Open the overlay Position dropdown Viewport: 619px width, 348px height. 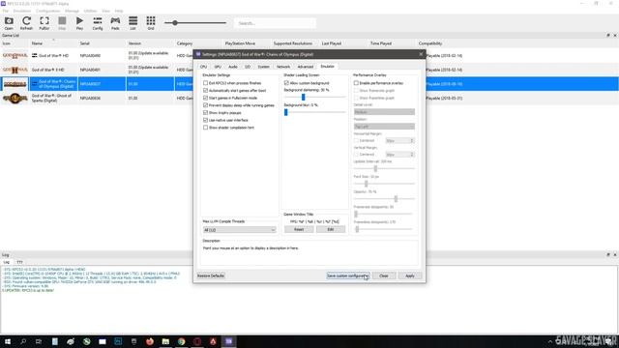click(384, 127)
